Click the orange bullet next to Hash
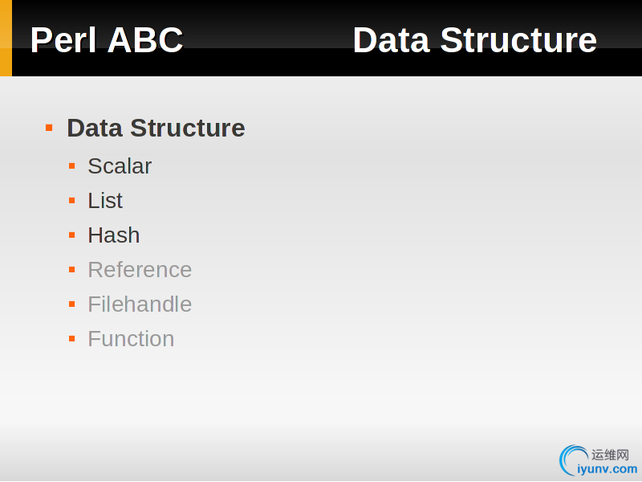This screenshot has height=482, width=642. pos(72,235)
